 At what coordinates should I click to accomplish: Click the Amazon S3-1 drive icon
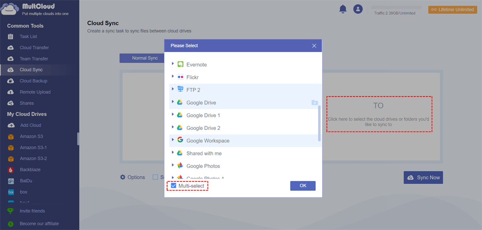tap(11, 148)
